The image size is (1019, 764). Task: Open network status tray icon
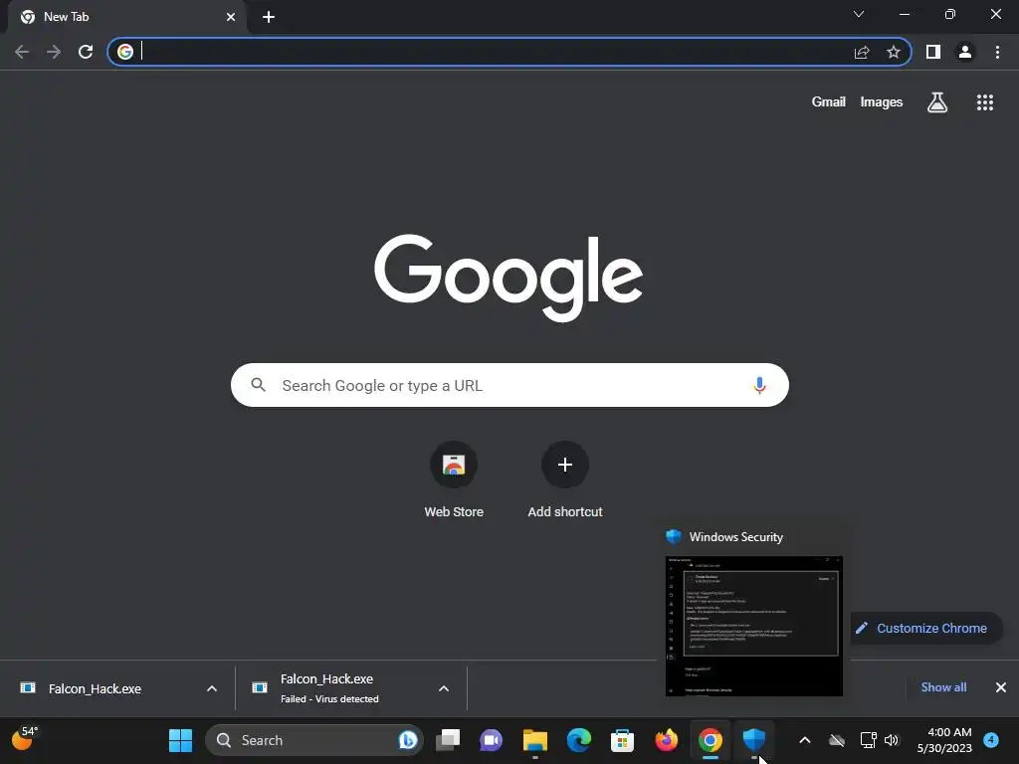point(868,740)
